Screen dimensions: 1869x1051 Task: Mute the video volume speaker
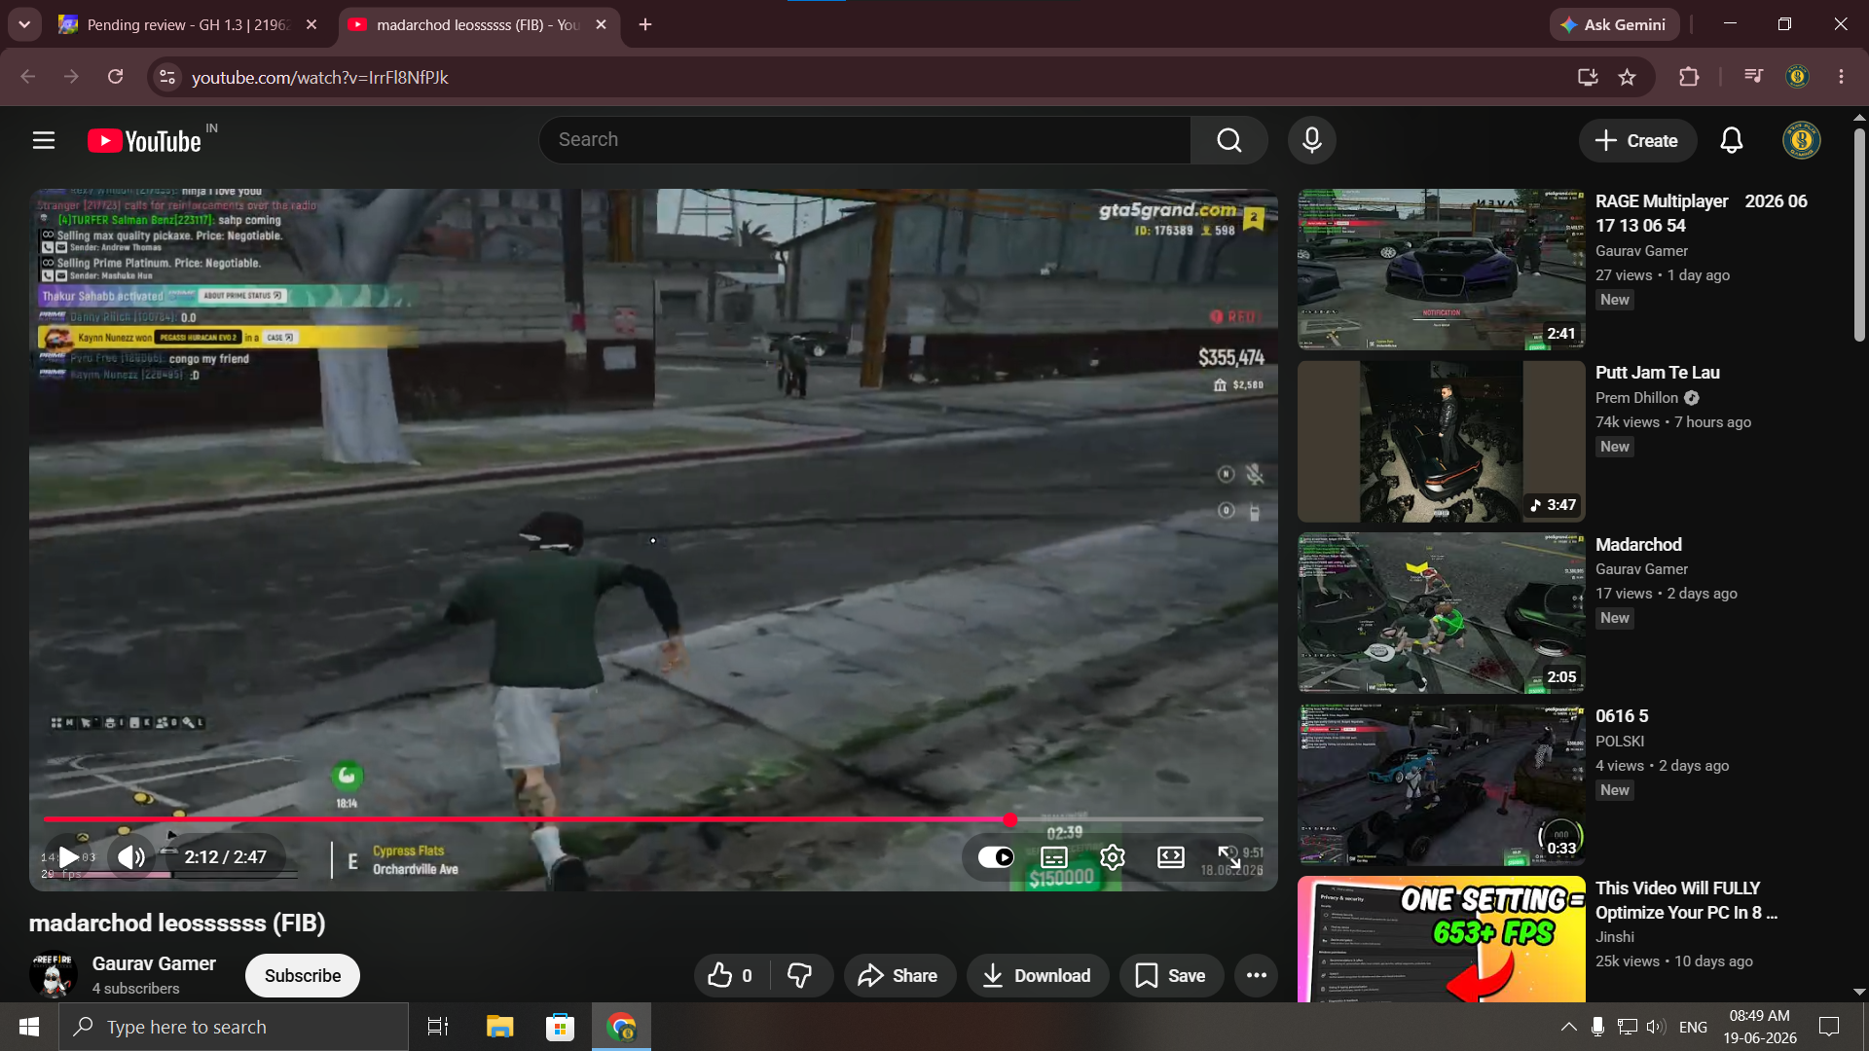point(131,857)
